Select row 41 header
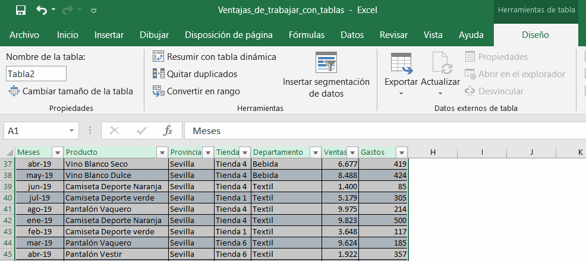The width and height of the screenshot is (586, 261). (8, 209)
